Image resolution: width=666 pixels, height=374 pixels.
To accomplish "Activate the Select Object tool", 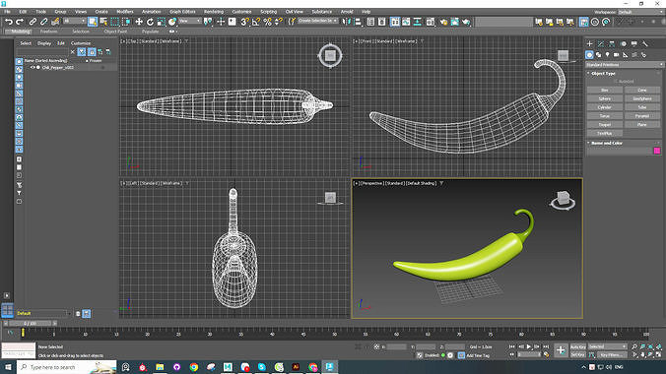I will pos(93,22).
